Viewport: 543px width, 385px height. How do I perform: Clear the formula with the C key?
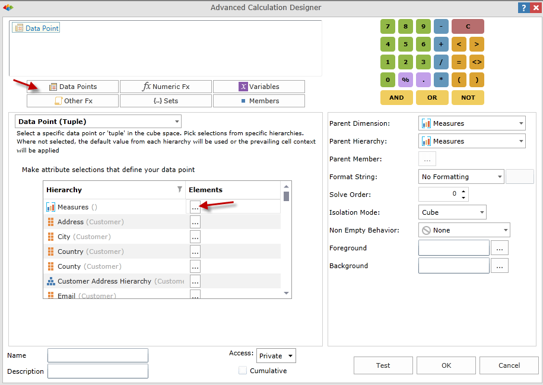click(x=468, y=27)
